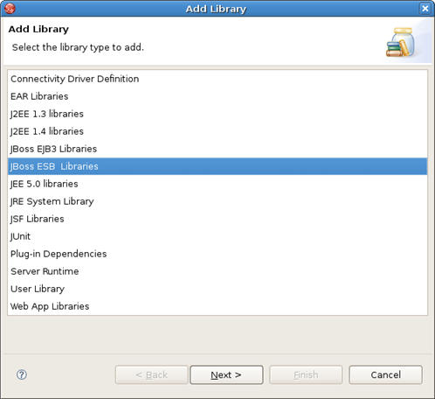Screen dimensions: 435x399
Task: Select Connectivity Driver Definition
Action: [217, 79]
